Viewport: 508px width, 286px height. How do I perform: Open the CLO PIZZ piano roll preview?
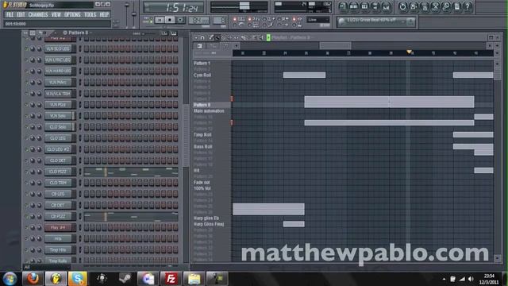click(131, 172)
